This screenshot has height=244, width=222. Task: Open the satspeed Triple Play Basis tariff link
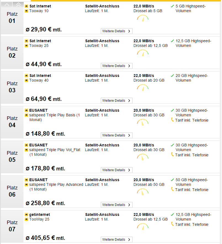(55, 117)
